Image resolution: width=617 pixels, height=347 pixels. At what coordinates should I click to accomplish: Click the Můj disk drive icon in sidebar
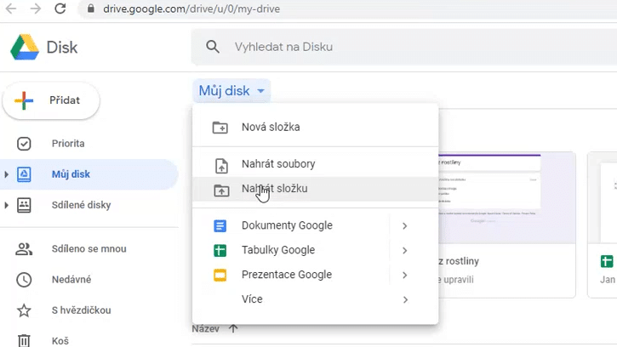[24, 174]
